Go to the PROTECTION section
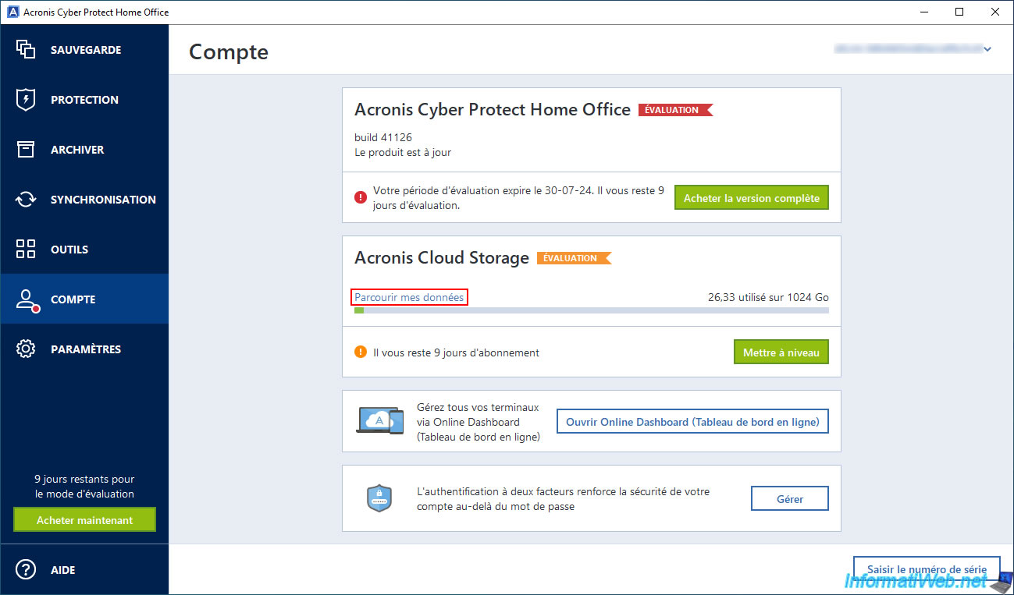Image resolution: width=1014 pixels, height=595 pixels. (84, 100)
